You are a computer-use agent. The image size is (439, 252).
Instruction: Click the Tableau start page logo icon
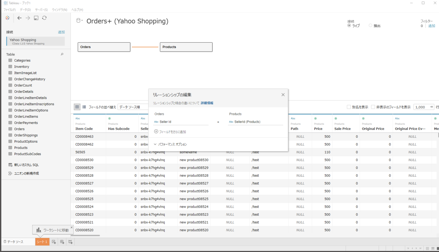[7, 18]
